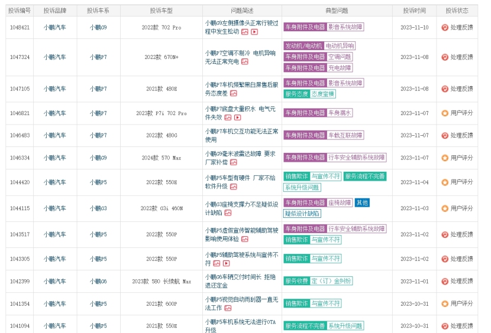Open image icon in complaint 1044115 description
Viewport: 491px width, 333px height.
pyautogui.click(x=228, y=213)
